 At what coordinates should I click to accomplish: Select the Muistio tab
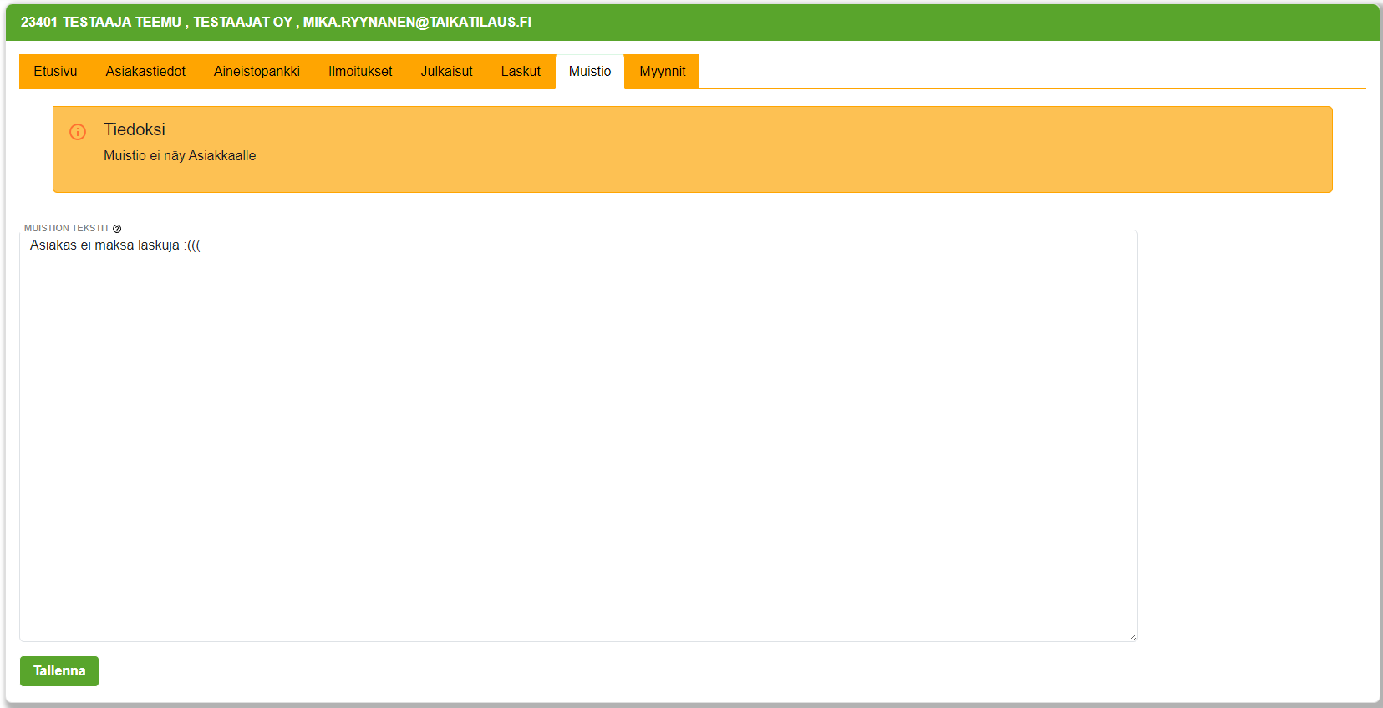click(x=590, y=72)
